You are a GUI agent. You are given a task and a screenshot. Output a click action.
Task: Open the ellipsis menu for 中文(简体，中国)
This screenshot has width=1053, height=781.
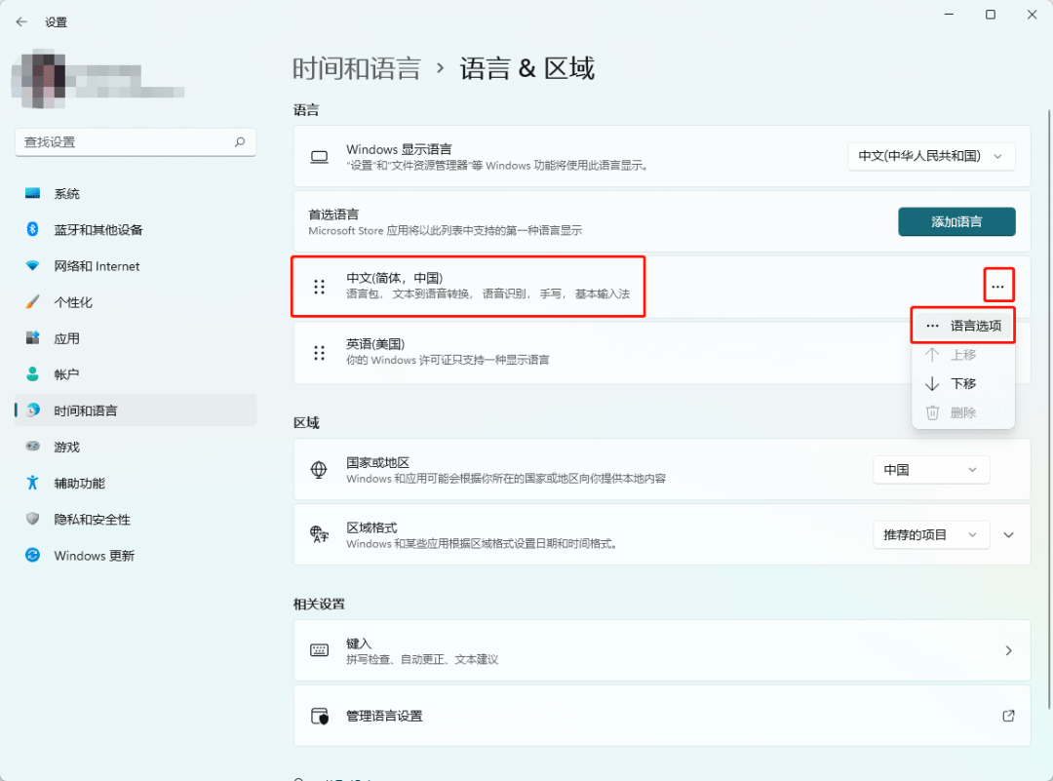(997, 286)
